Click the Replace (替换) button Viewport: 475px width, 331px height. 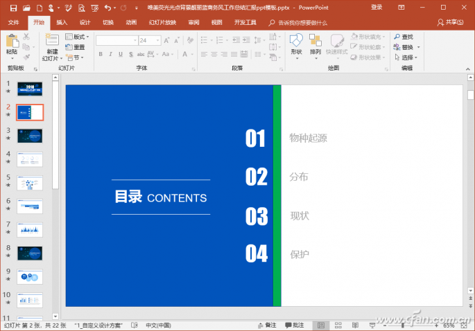coord(404,47)
